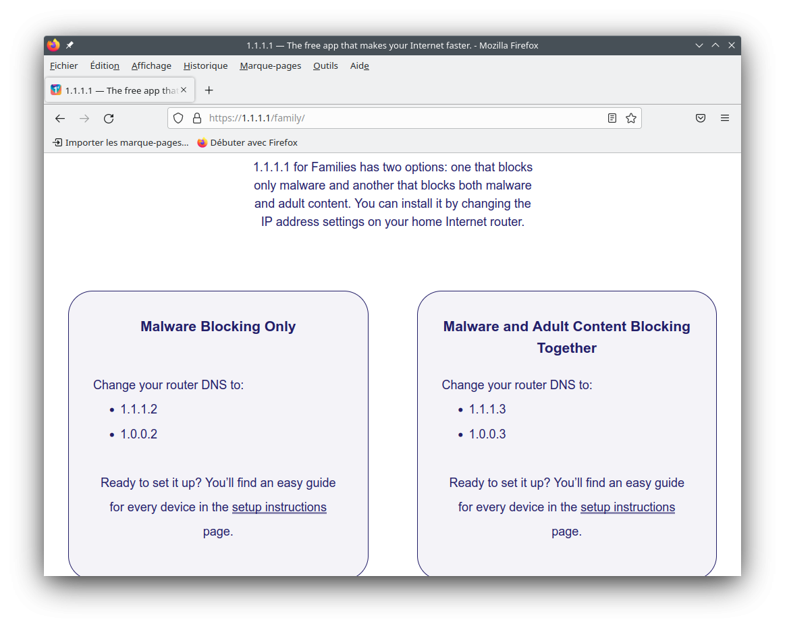This screenshot has height=628, width=785.
Task: Open the Firefox hamburger application menu
Action: tap(725, 118)
